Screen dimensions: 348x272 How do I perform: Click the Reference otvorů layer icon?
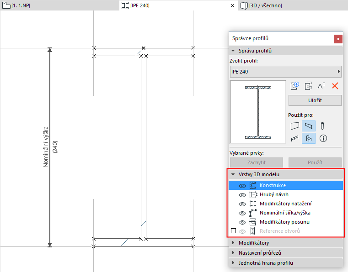[252, 231]
